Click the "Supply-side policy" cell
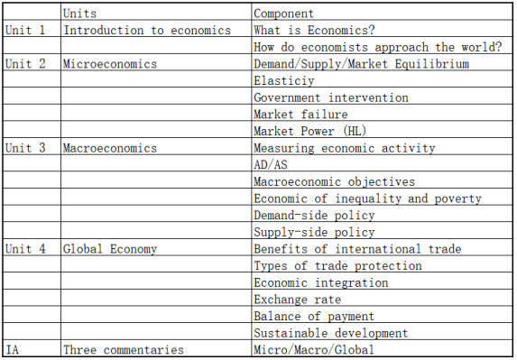 [382, 230]
